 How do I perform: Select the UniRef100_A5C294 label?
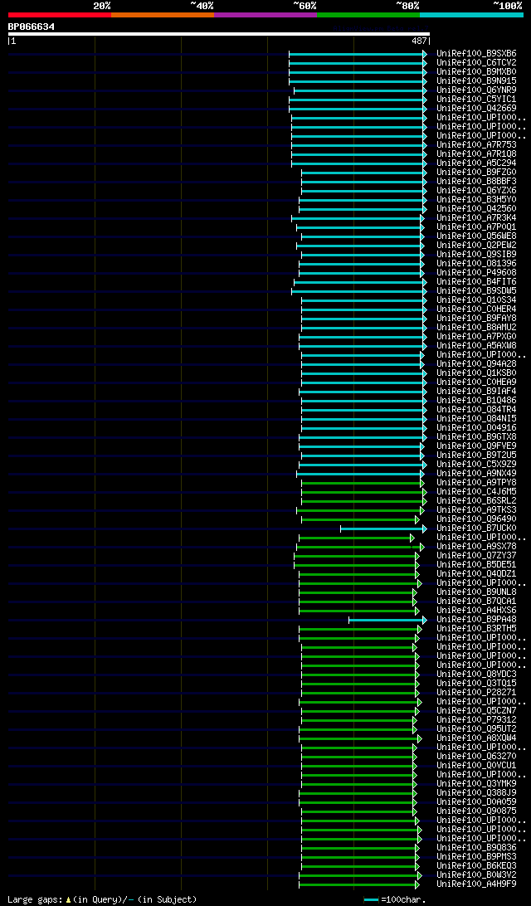(477, 163)
